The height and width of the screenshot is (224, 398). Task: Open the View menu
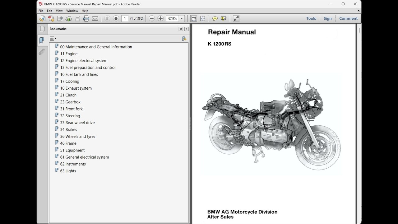[59, 11]
